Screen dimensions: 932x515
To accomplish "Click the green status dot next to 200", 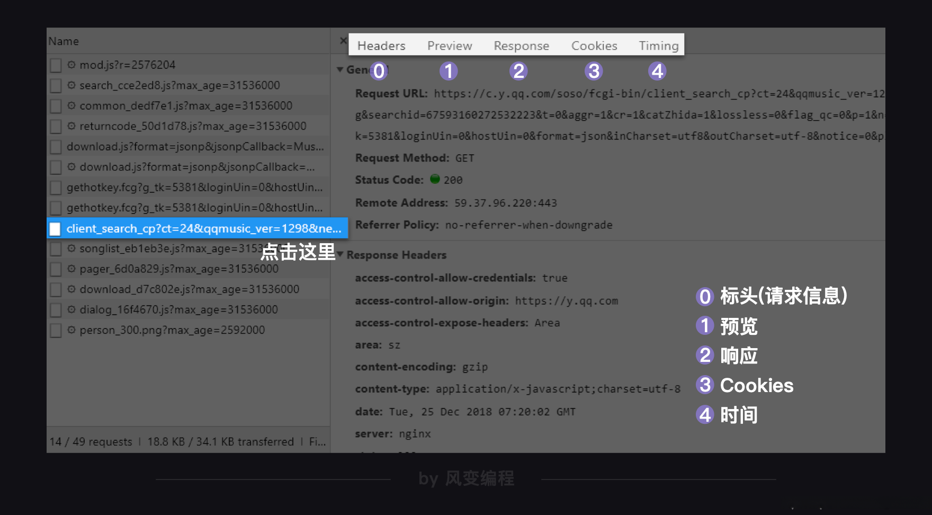I will click(x=436, y=180).
